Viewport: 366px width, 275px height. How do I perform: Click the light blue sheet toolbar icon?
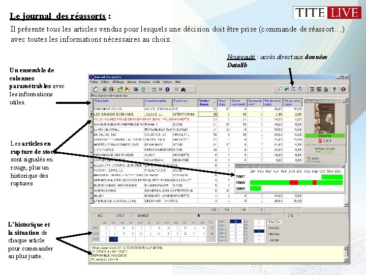click(143, 89)
